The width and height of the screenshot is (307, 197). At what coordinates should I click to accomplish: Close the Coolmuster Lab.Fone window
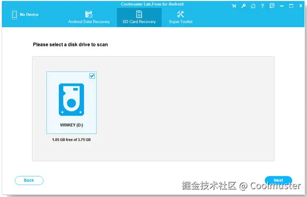[301, 6]
